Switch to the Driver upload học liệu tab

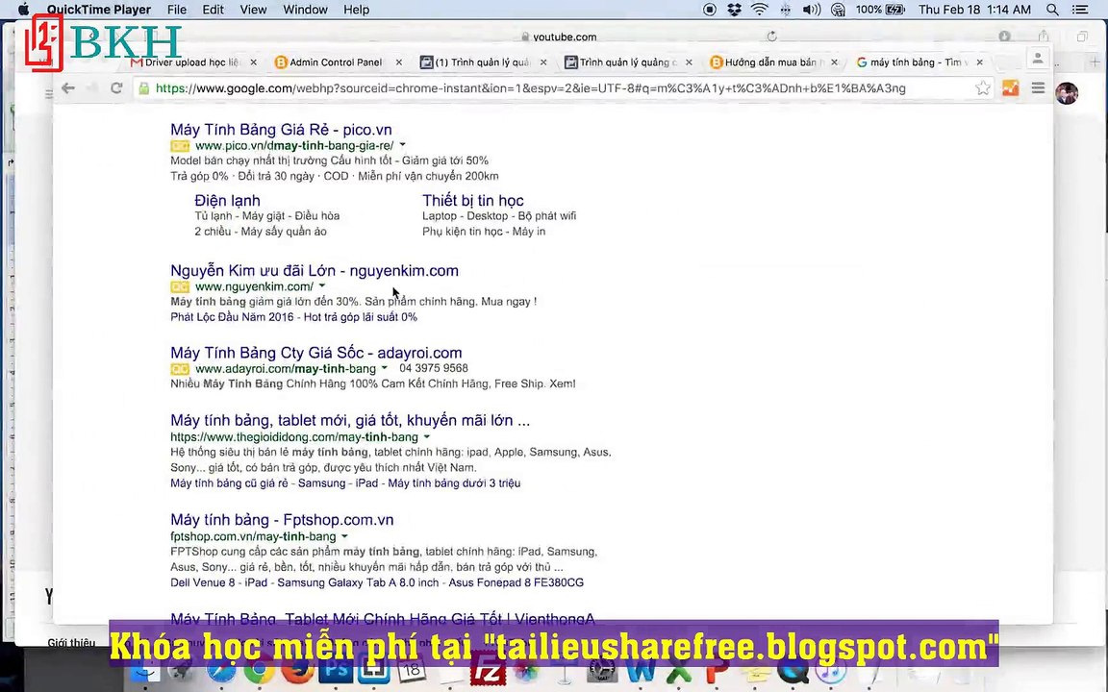(190, 62)
